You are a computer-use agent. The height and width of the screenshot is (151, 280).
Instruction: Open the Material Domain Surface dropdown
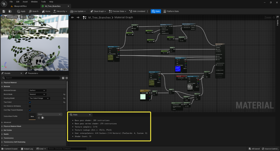tap(37, 90)
